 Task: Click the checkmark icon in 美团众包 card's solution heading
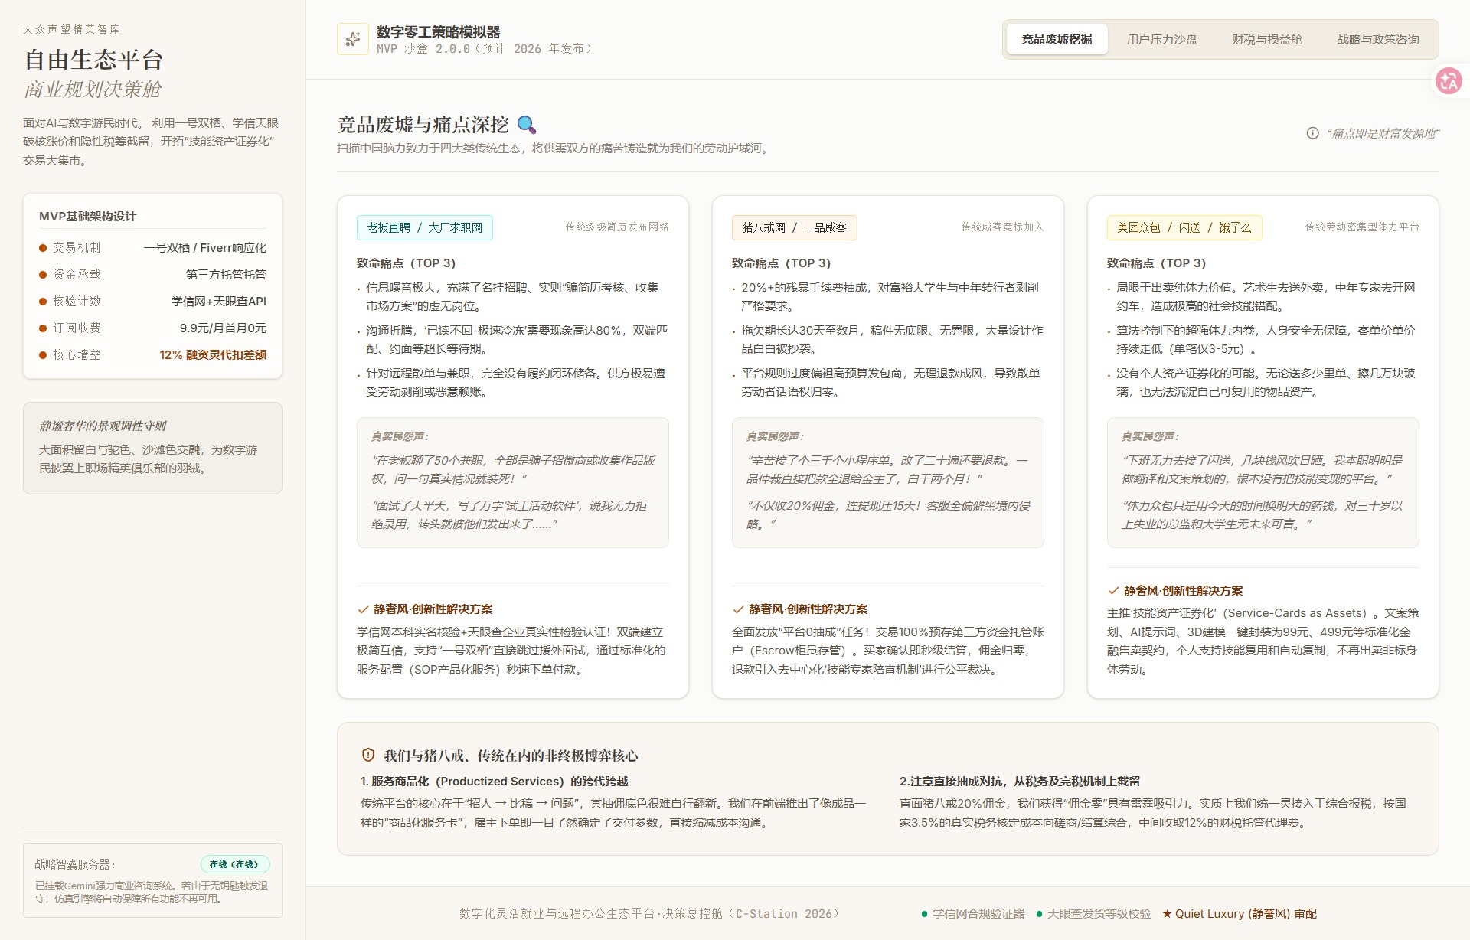(1113, 591)
